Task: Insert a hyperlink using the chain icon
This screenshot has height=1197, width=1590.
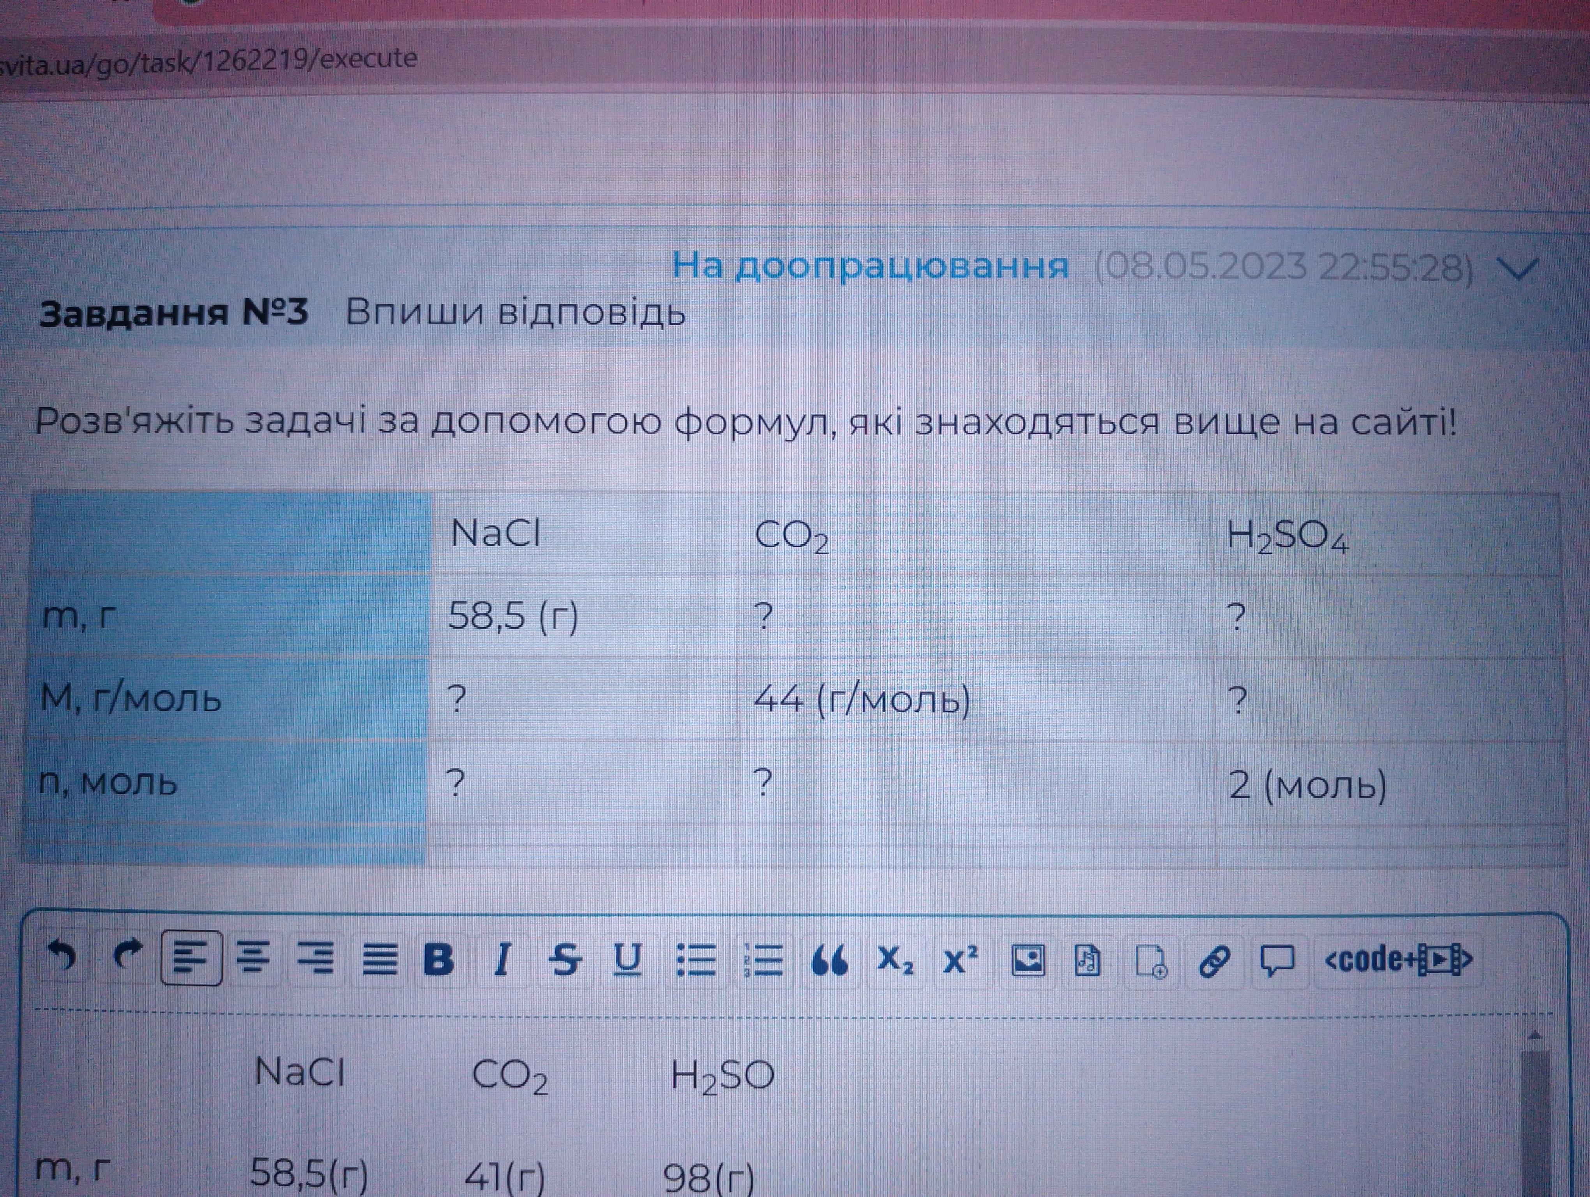Action: [1214, 960]
